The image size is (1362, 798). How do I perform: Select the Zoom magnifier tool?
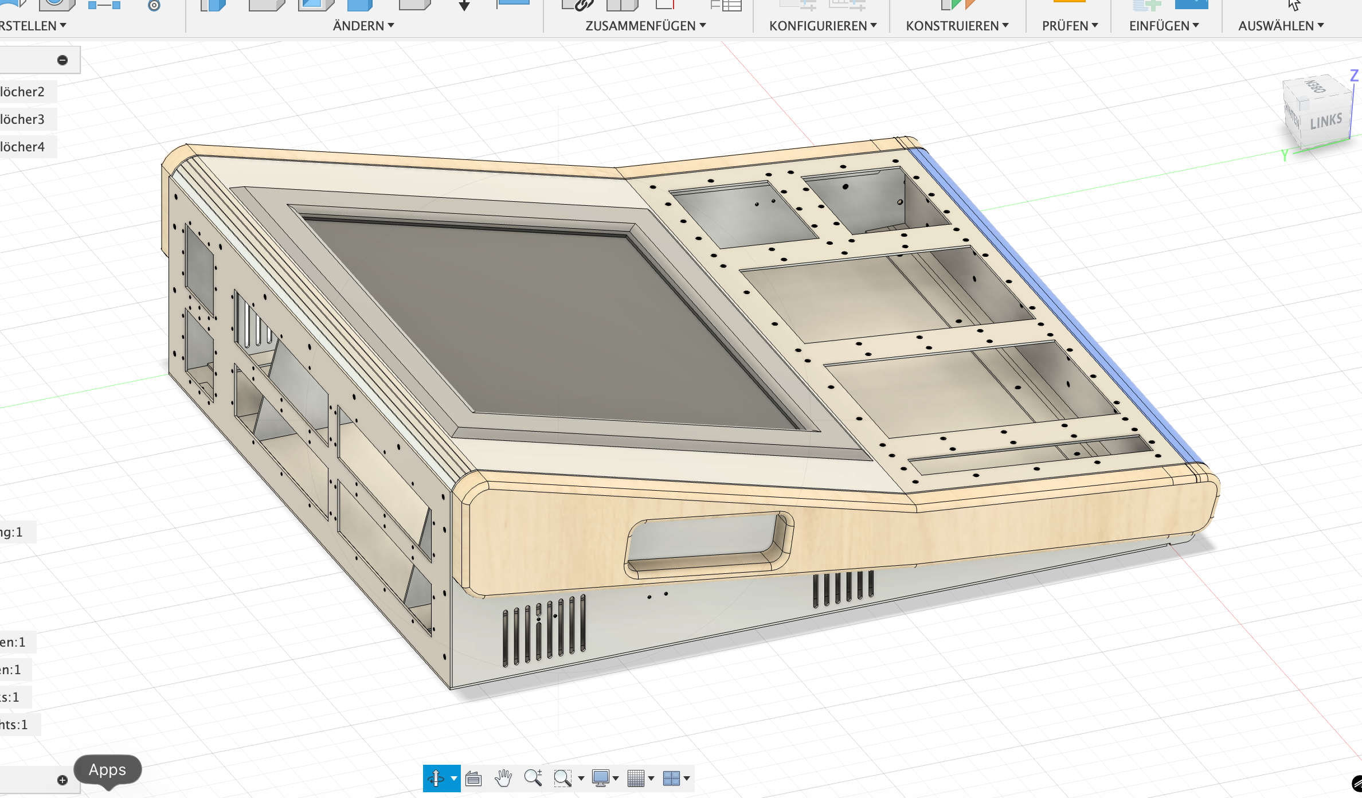[x=533, y=778]
